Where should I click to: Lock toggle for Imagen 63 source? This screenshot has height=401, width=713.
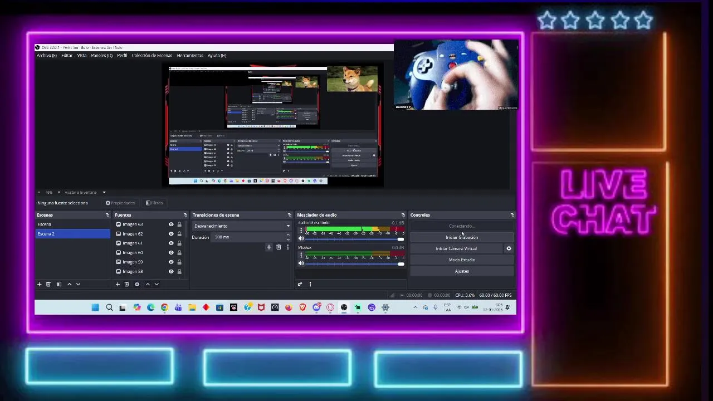(x=179, y=224)
